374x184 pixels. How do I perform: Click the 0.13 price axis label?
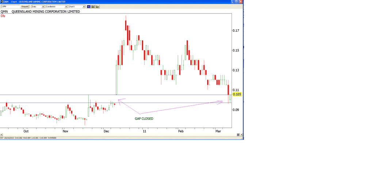(x=236, y=70)
